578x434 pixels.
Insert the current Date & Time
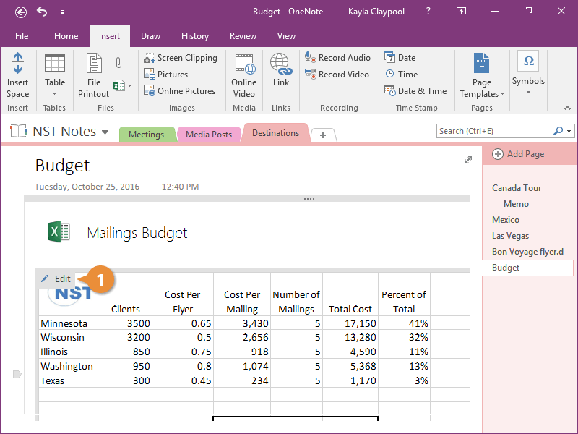click(416, 90)
